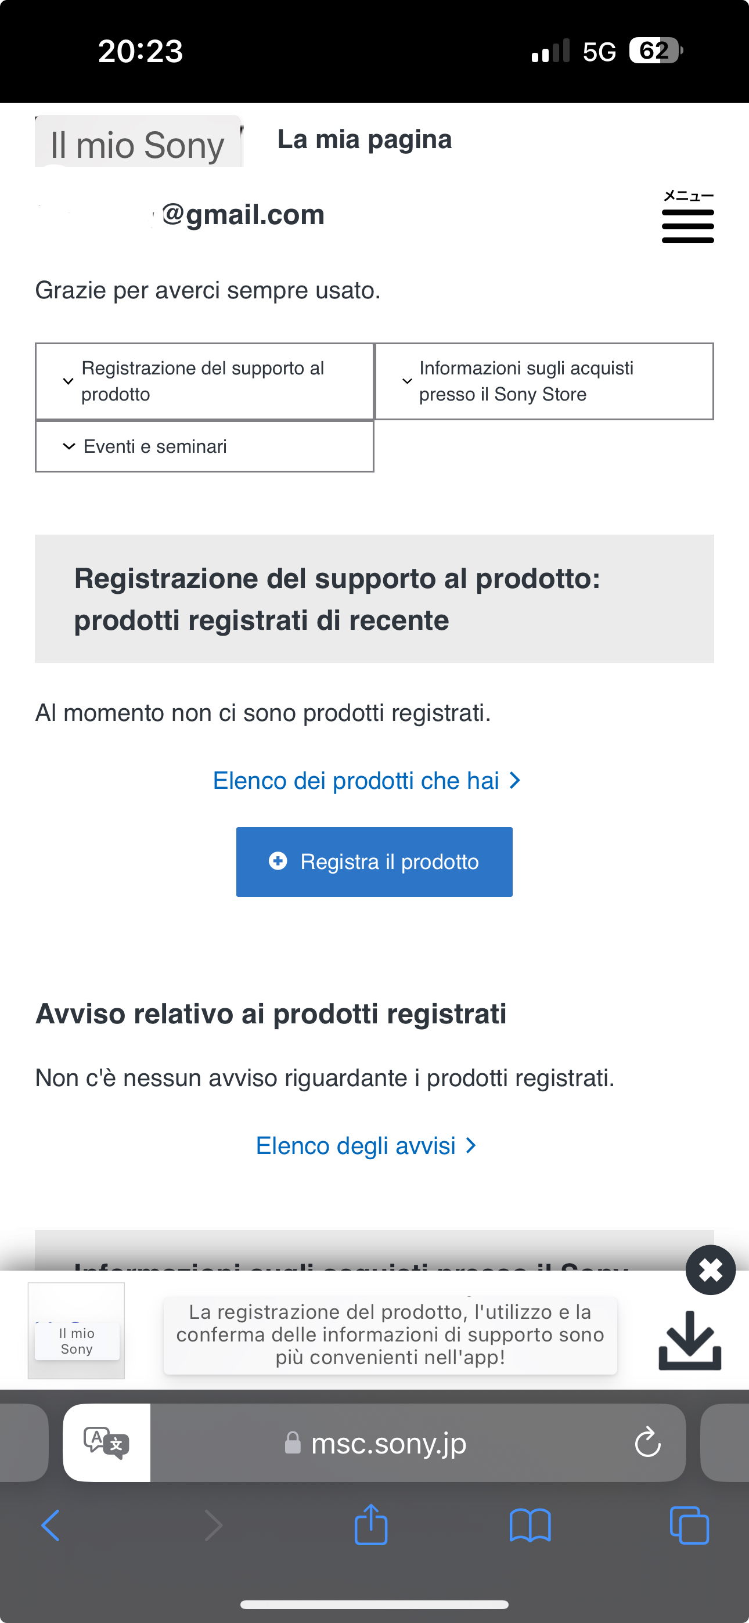This screenshot has height=1623, width=749.
Task: Expand Informazioni sugli acquisti presso Sony Store
Action: click(x=544, y=381)
